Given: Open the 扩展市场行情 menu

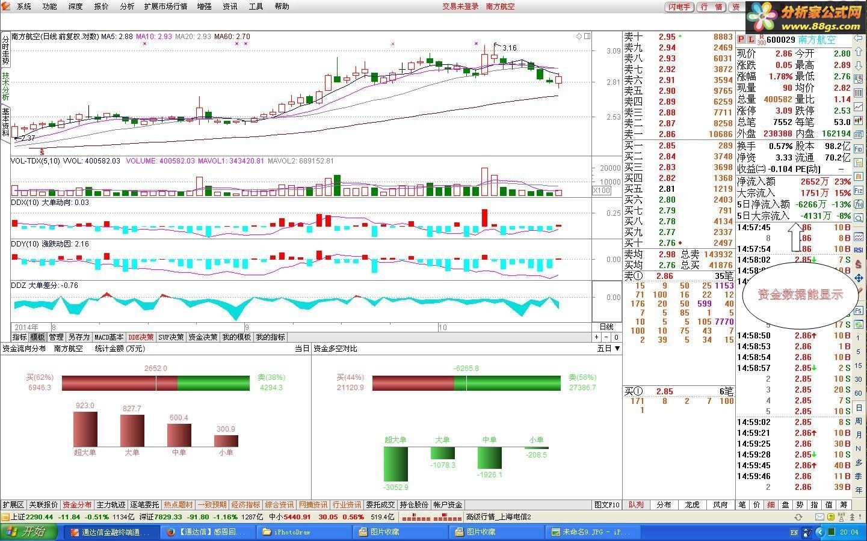Looking at the screenshot, I should [165, 6].
